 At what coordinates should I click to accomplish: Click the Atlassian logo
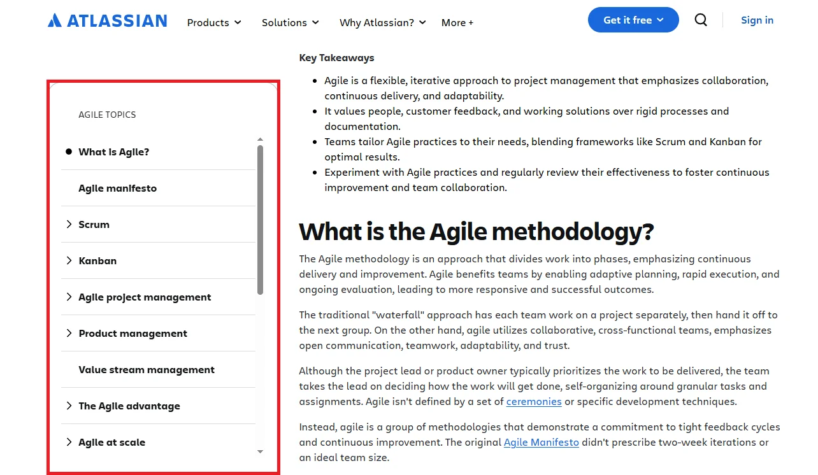tap(108, 21)
